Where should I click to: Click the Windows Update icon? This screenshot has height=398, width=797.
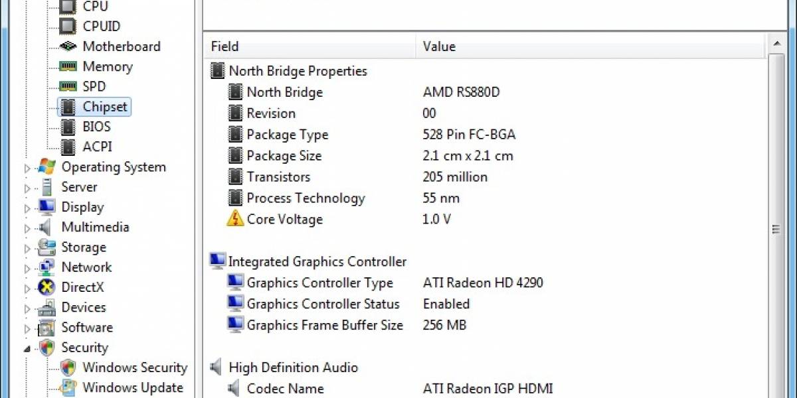tap(68, 387)
